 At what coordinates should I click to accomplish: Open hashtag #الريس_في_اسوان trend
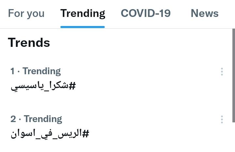pos(50,134)
